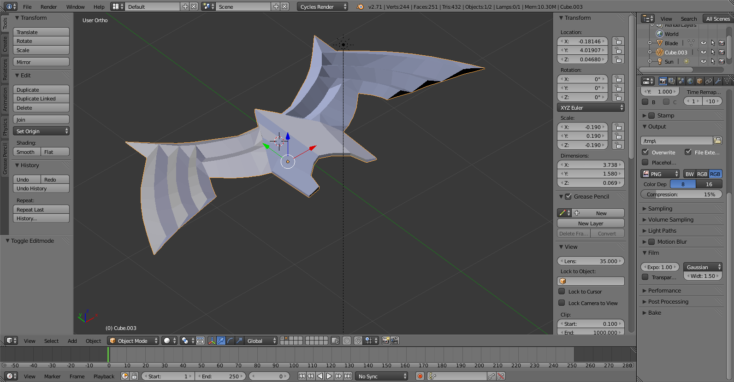
Task: Open the Scene properties tab icon
Action: point(681,81)
